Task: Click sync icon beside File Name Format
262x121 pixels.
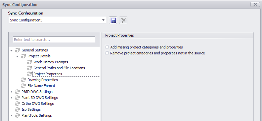Action: point(23,86)
